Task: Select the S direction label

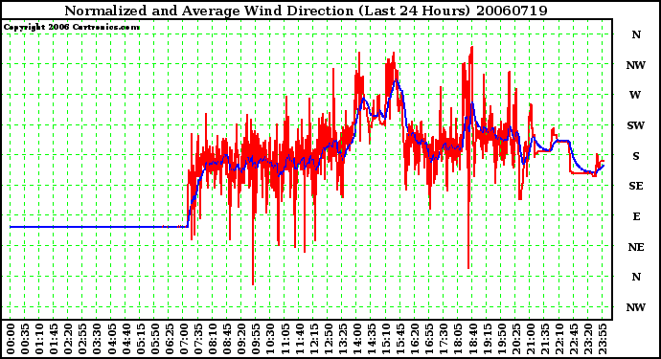Action: click(636, 156)
